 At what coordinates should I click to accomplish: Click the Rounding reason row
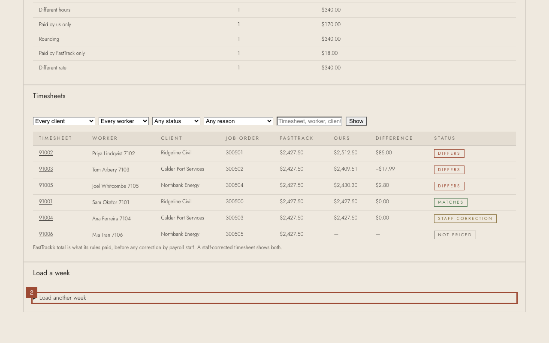pos(274,39)
